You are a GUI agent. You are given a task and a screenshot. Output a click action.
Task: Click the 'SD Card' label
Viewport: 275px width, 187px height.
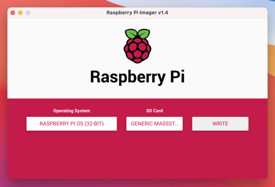(x=154, y=110)
